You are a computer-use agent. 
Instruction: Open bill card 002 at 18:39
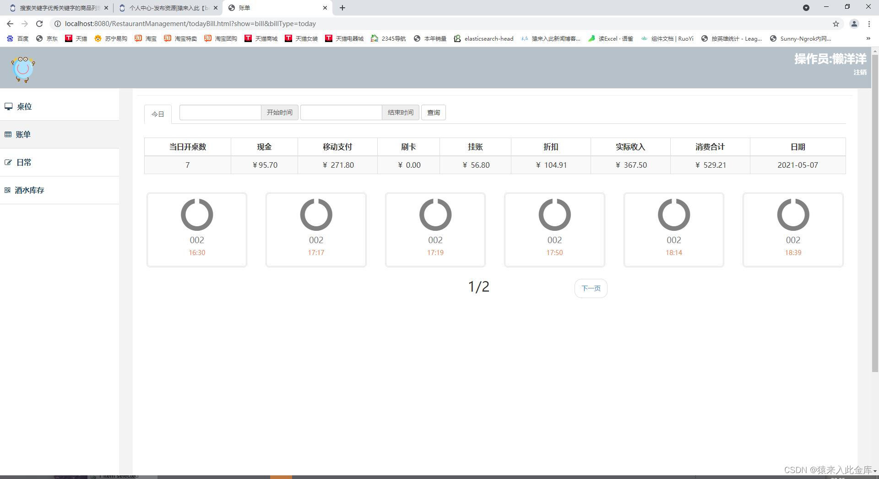(x=793, y=230)
